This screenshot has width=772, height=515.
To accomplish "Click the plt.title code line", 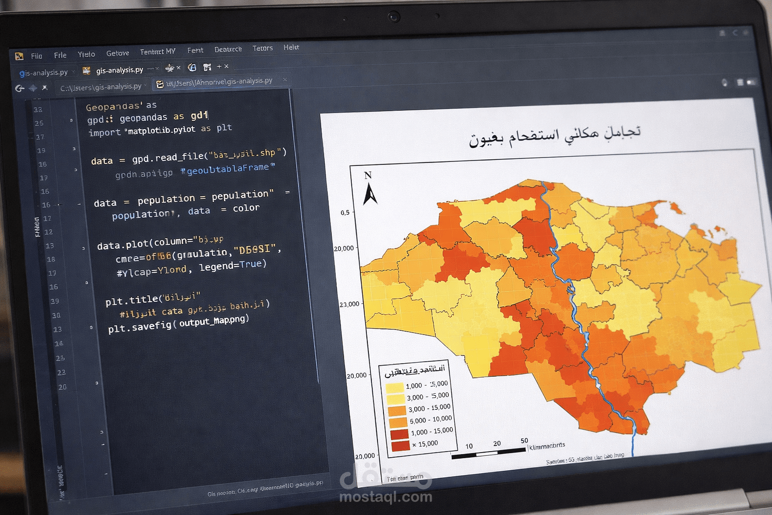I will coord(153,298).
